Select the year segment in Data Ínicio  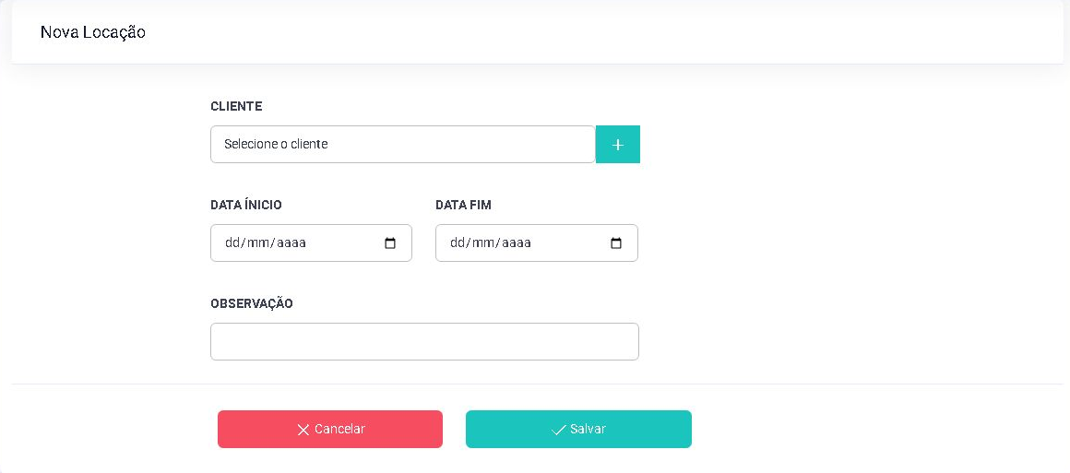coord(291,243)
